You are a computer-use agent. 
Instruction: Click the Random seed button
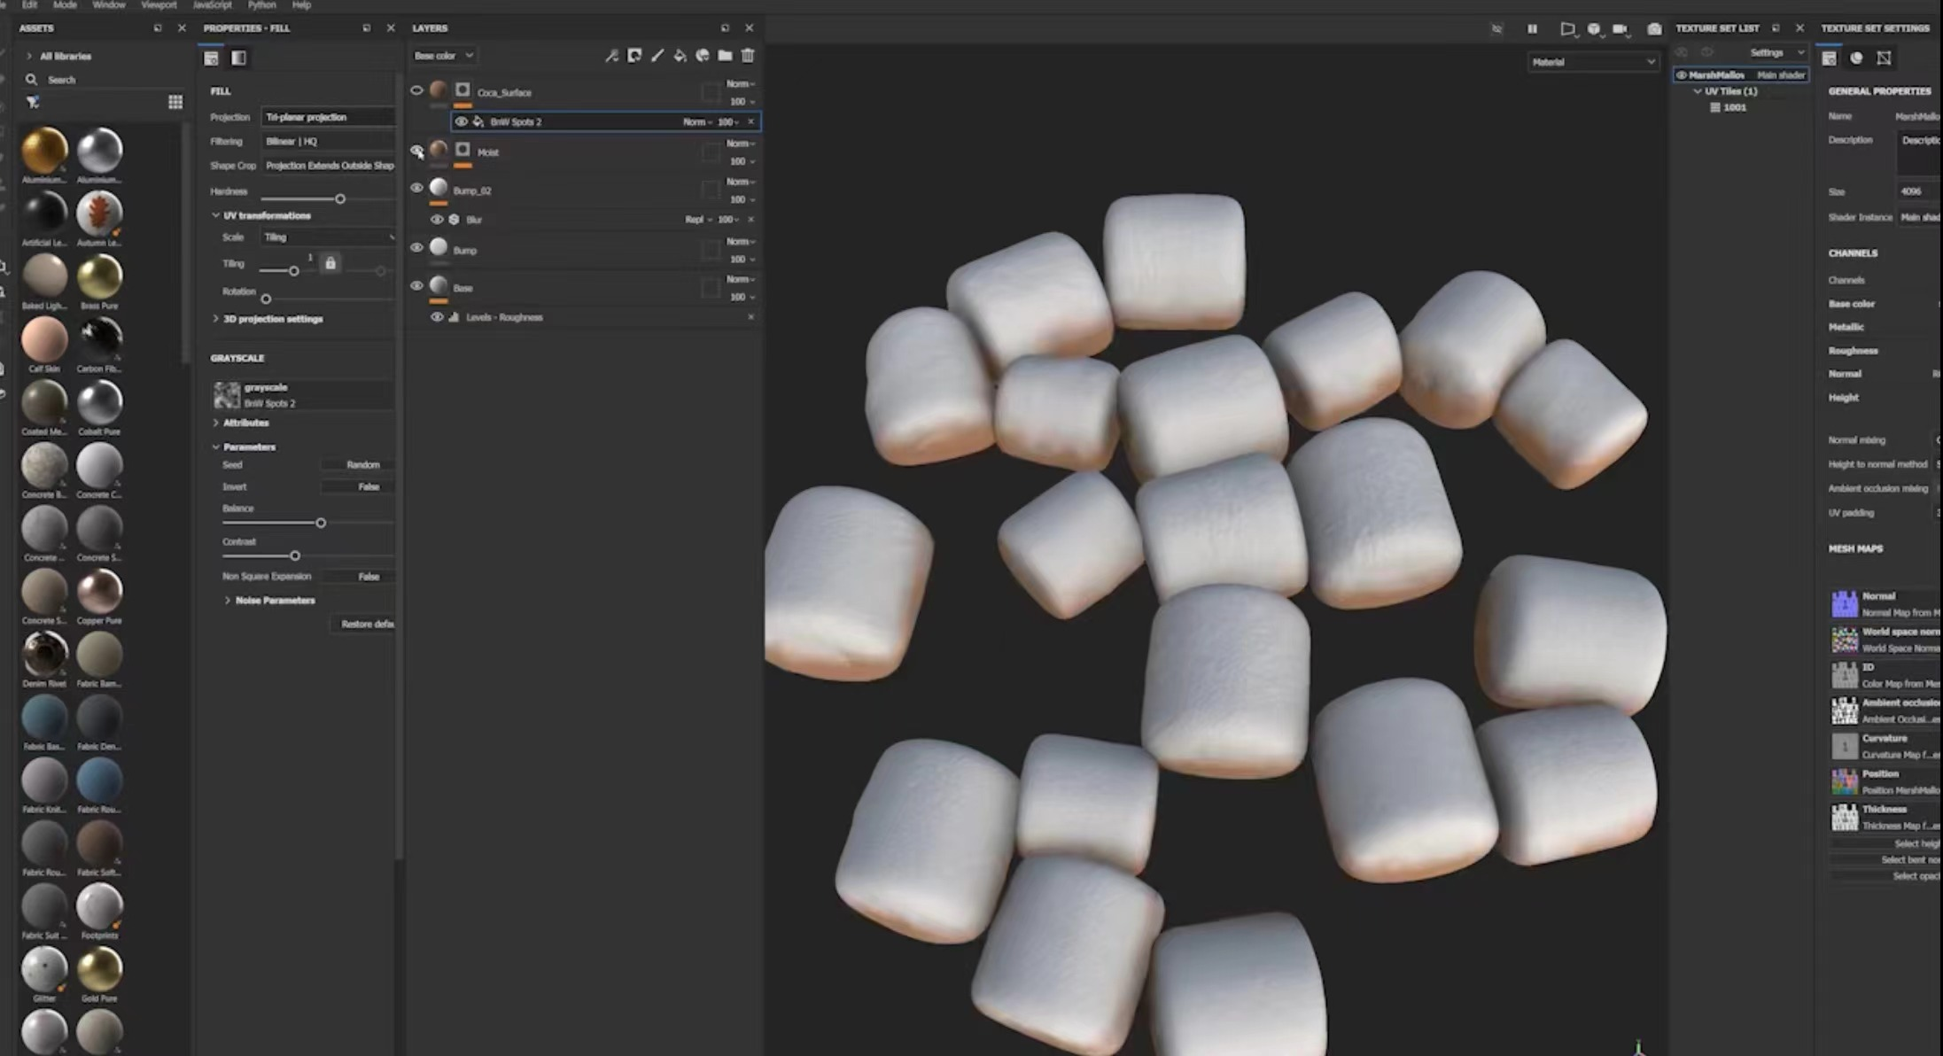(x=358, y=465)
